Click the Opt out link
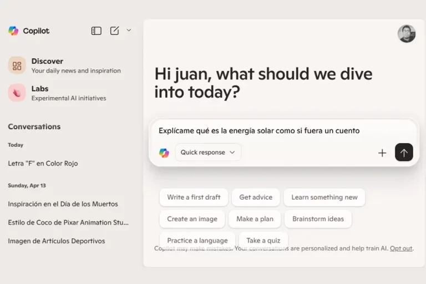 click(x=401, y=248)
